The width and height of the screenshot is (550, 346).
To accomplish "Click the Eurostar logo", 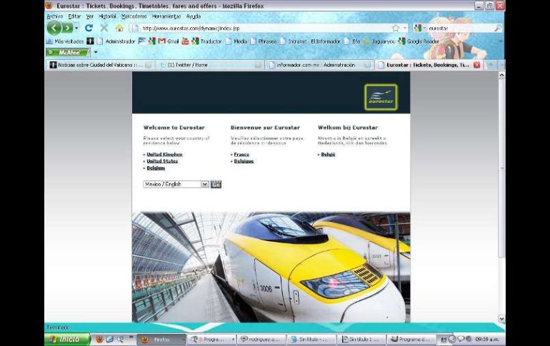I will pos(380,97).
